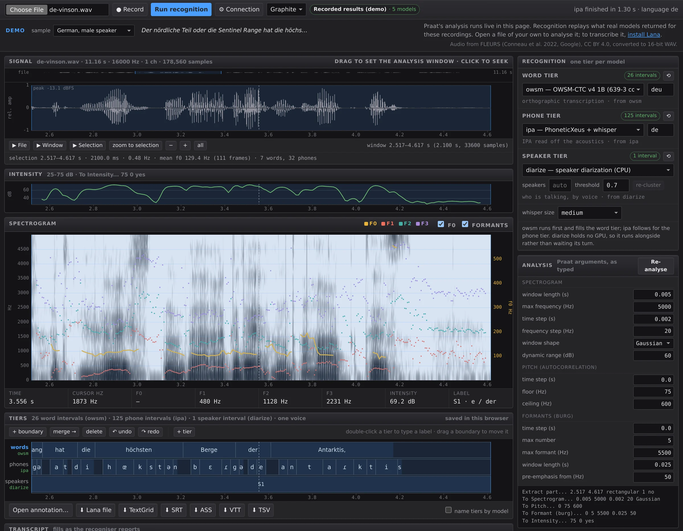
Task: Download the ASS subtitles
Action: [x=203, y=510]
